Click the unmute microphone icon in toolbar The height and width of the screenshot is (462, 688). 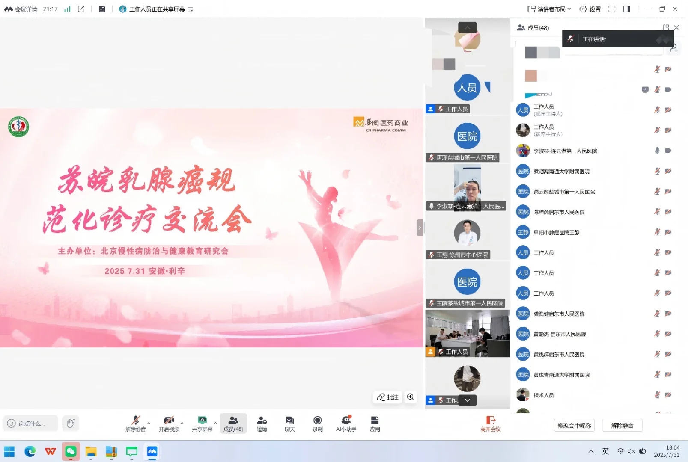(136, 420)
